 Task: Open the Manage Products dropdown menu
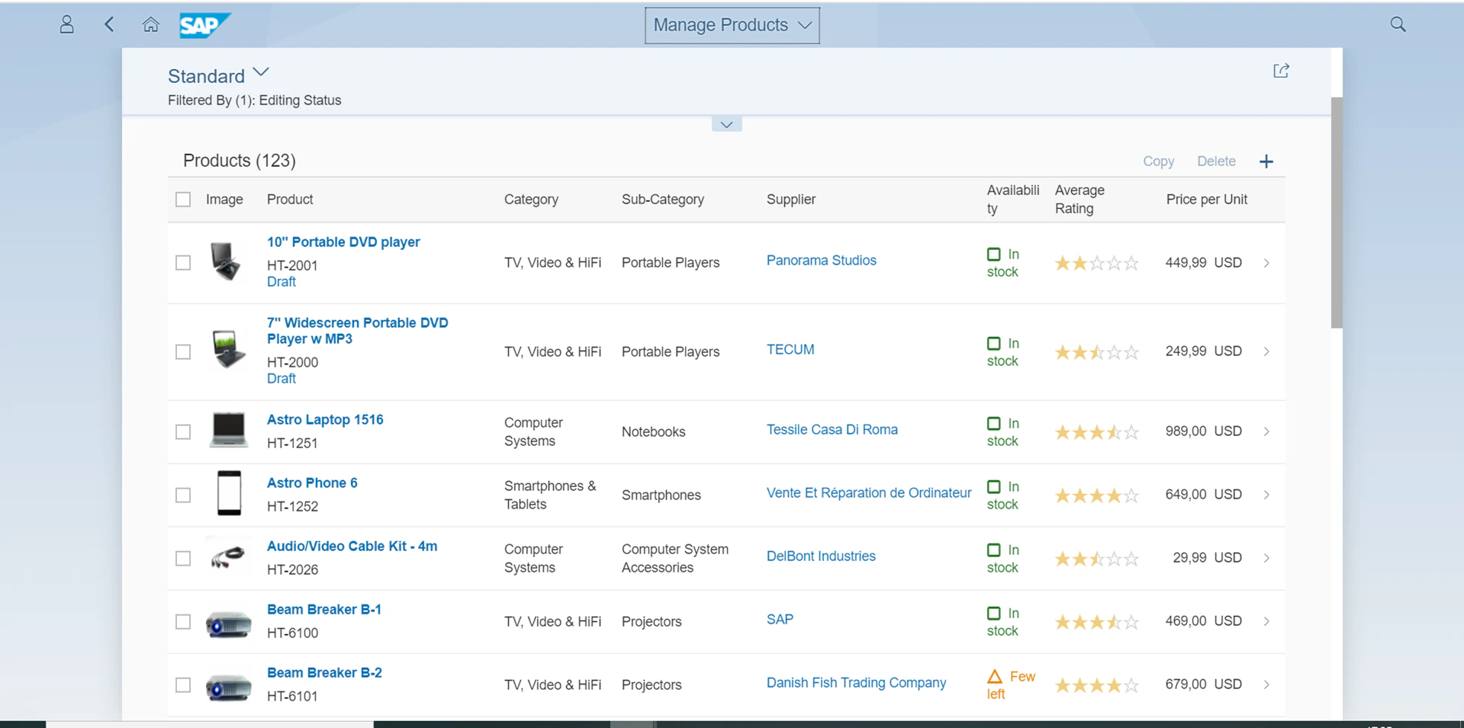point(732,25)
